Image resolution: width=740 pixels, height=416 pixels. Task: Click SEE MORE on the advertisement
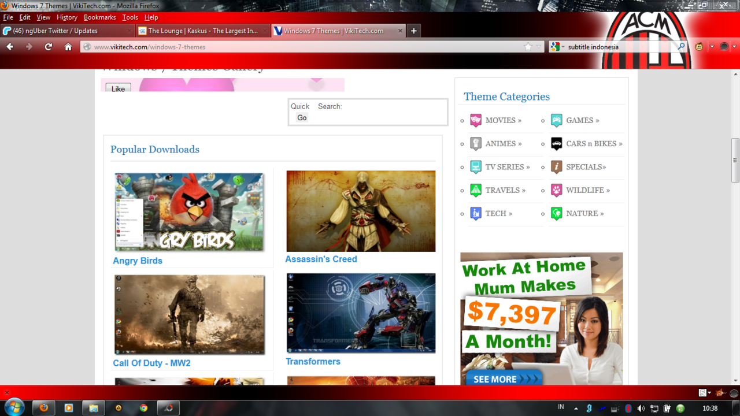[x=504, y=379]
